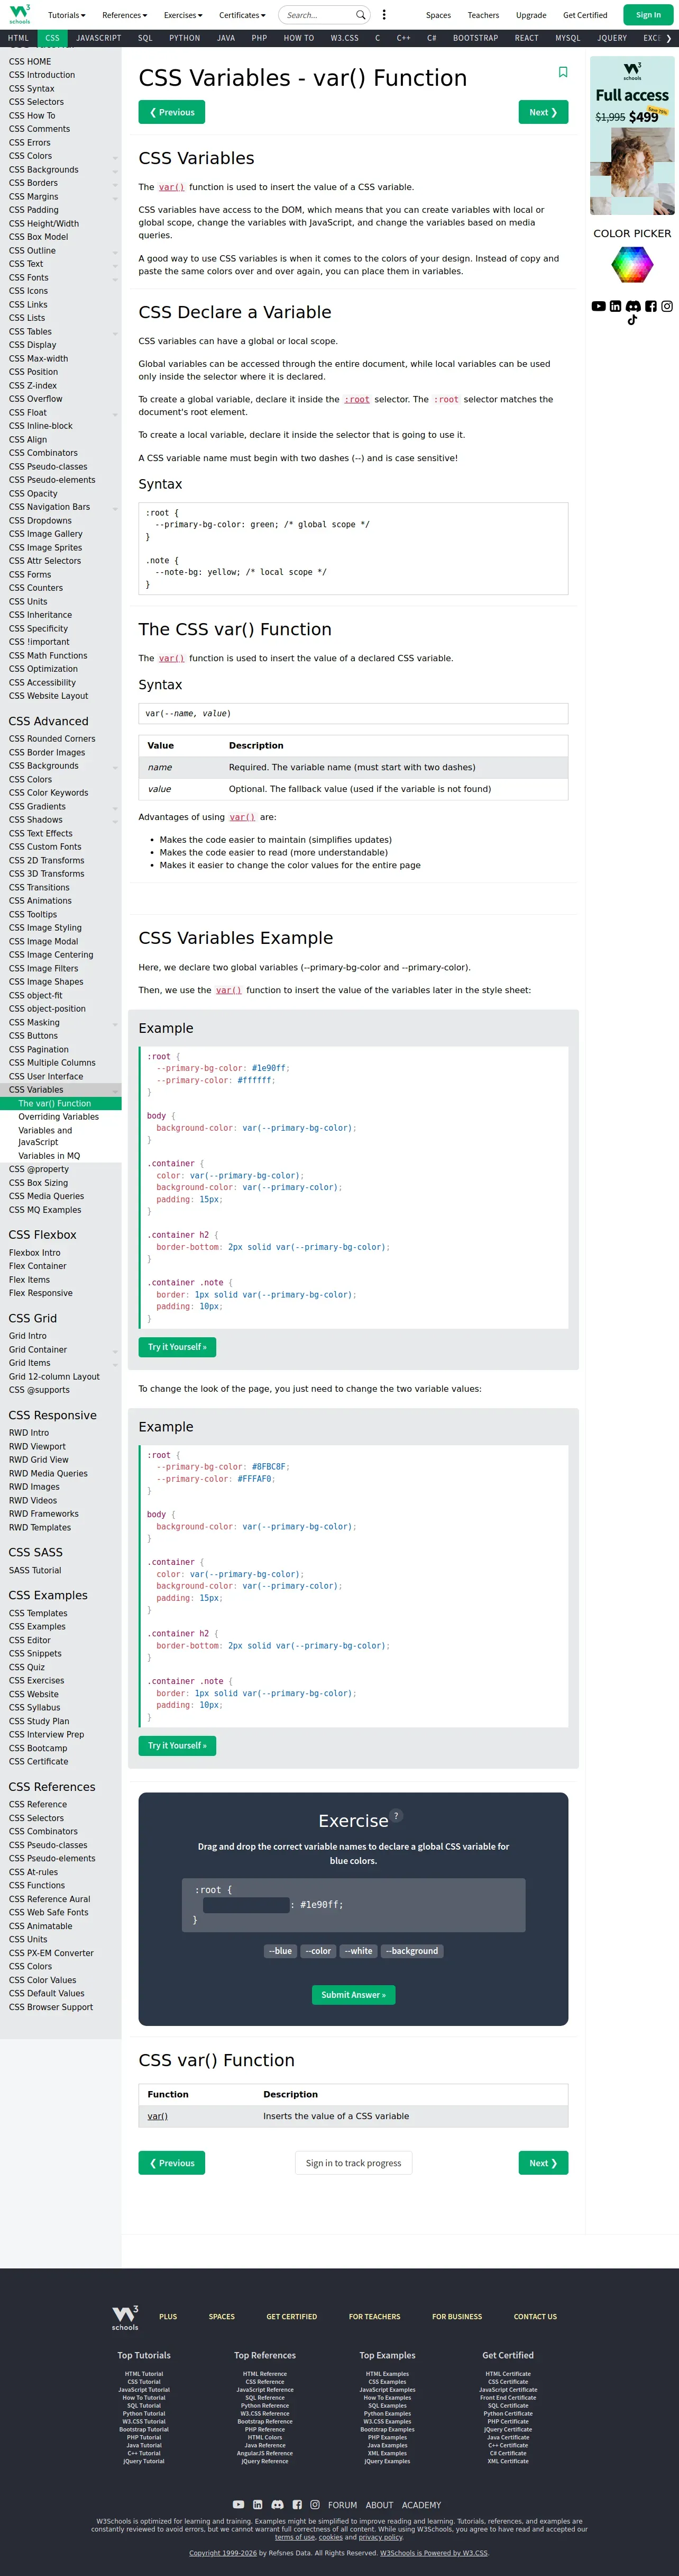679x2576 pixels.
Task: Open the Certificates dropdown
Action: point(242,15)
